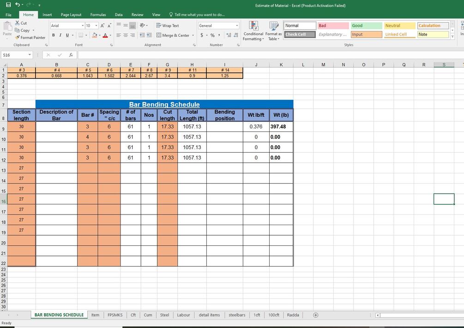This screenshot has height=328, width=464.
Task: Apply the Good cell style
Action: 366,26
